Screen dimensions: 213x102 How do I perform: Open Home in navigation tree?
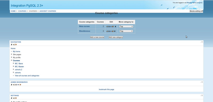point(13,48)
